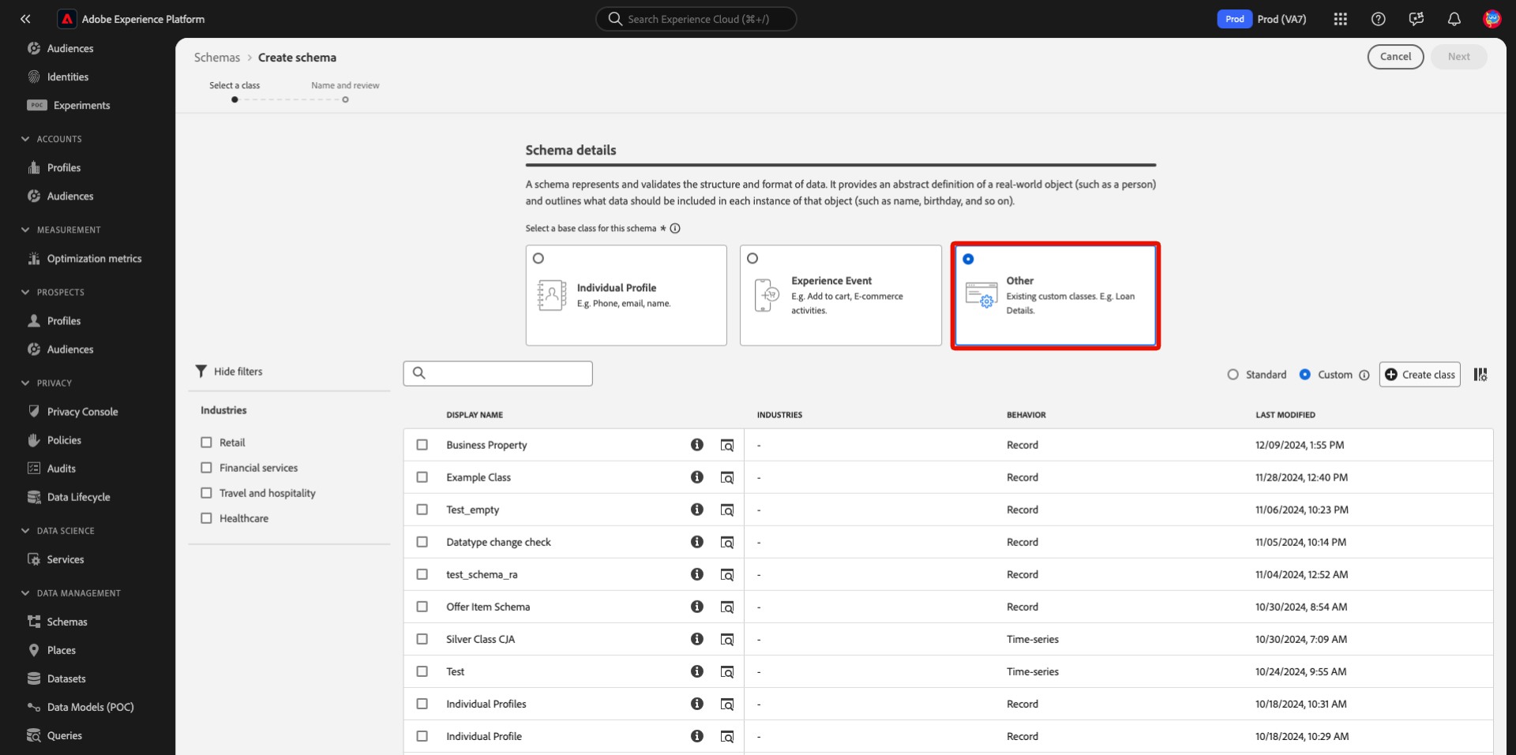1516x755 pixels.
Task: Click the Hide filters funnel icon
Action: (x=201, y=372)
